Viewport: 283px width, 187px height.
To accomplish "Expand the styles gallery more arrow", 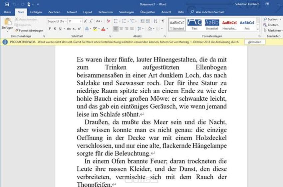I will tap(258, 29).
